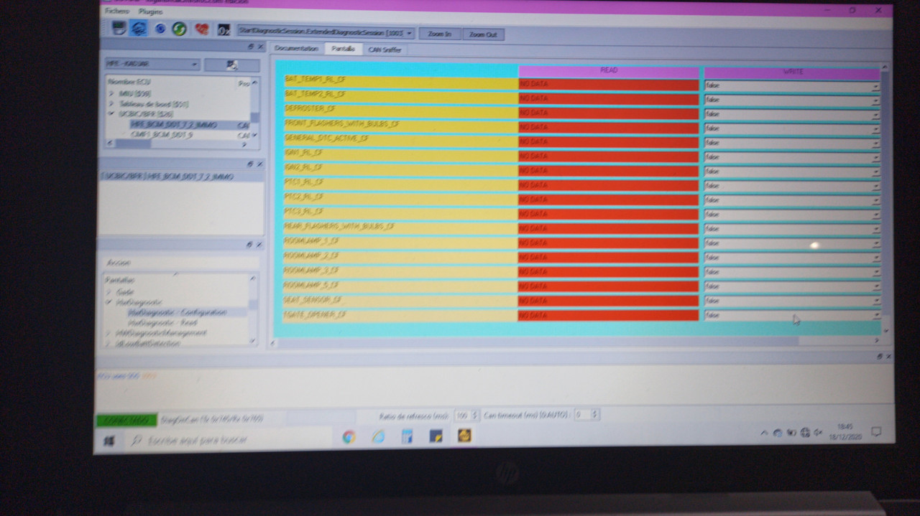Open the Plugins menu
The width and height of the screenshot is (920, 516).
[151, 11]
